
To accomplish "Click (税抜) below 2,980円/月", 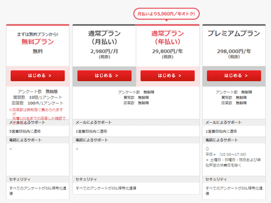I will tap(105, 57).
